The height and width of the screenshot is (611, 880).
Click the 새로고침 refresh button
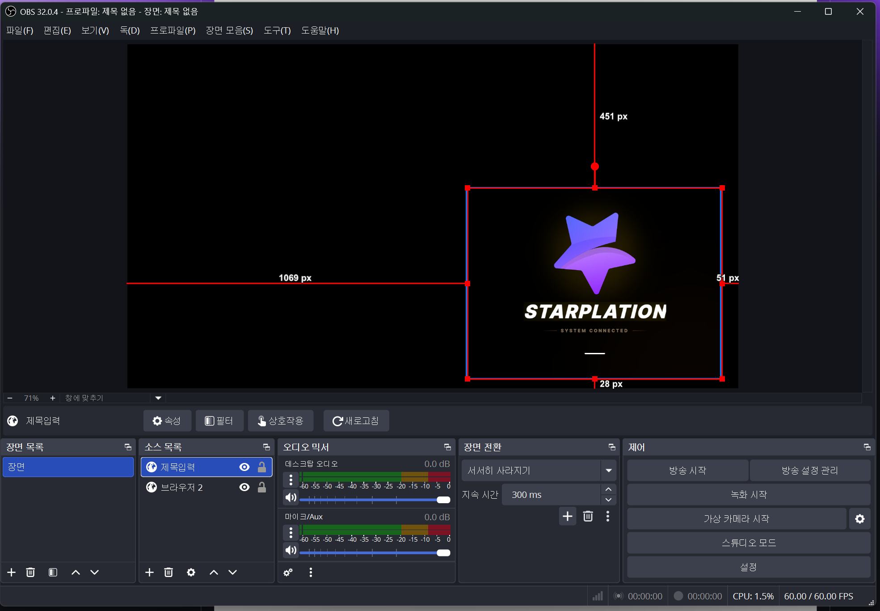coord(356,421)
